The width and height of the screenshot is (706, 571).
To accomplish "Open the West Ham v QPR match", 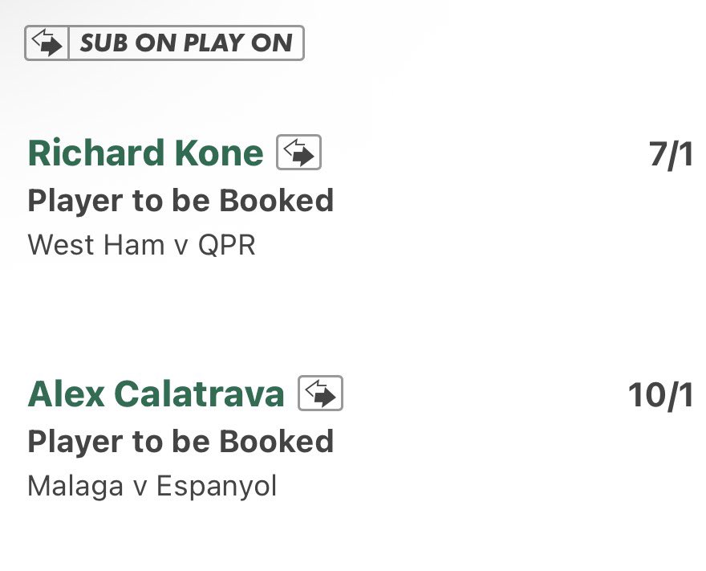I will pyautogui.click(x=141, y=245).
